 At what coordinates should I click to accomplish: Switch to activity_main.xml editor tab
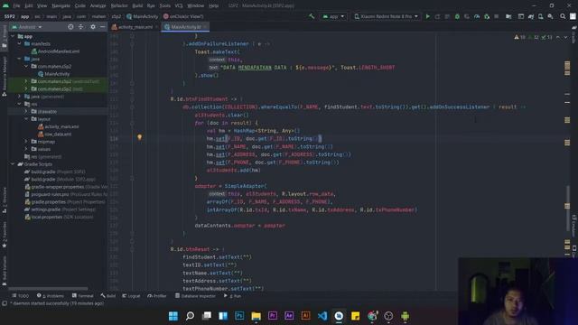135,27
